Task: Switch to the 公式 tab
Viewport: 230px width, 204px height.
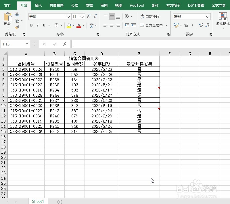Action: click(75, 5)
